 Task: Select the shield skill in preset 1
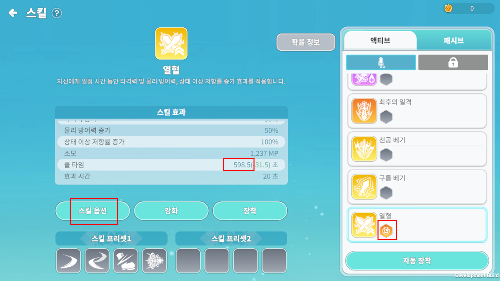pos(154,261)
